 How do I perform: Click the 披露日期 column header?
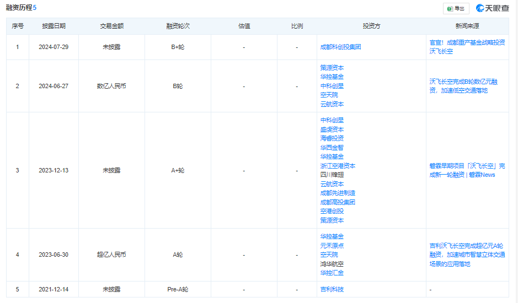point(54,26)
